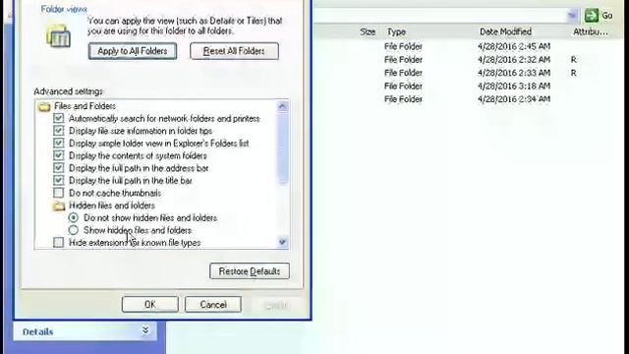Confirm dialog with OK button
Image resolution: width=629 pixels, height=354 pixels.
(x=150, y=305)
